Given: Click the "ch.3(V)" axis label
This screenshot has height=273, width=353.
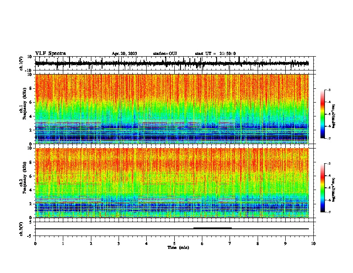Looking at the screenshot, I should (21, 229).
